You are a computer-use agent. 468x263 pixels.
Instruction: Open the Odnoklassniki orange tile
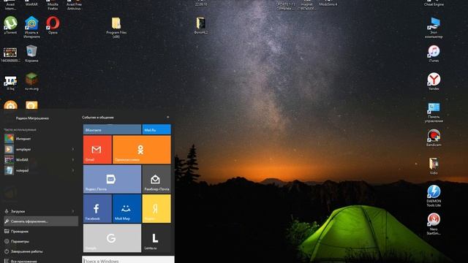(142, 149)
